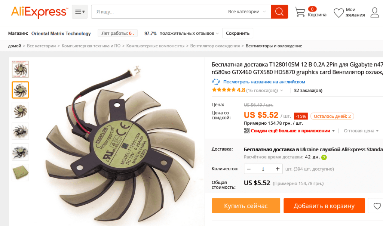Click the AliExpress logo
This screenshot has width=383, height=226.
coord(40,12)
